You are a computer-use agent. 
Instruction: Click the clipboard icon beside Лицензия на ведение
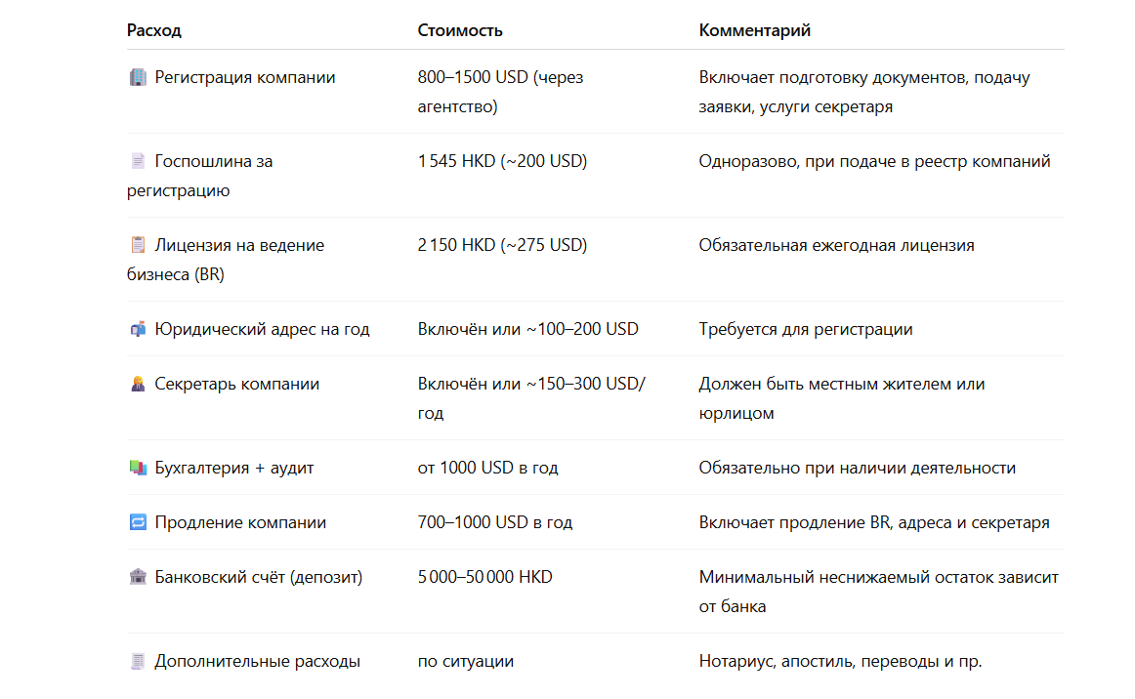coord(138,245)
